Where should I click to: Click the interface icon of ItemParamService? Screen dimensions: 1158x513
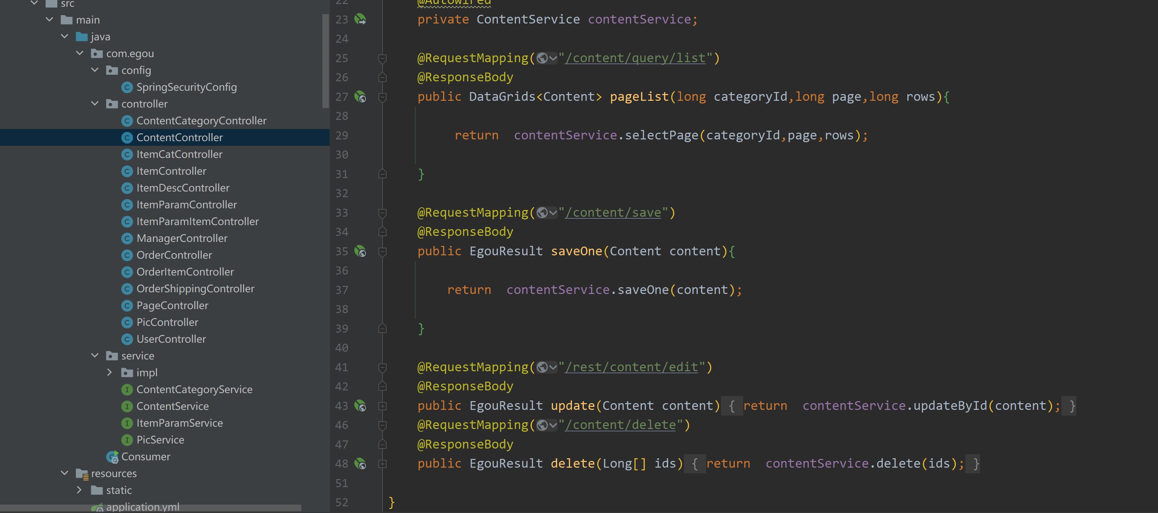[x=127, y=423]
